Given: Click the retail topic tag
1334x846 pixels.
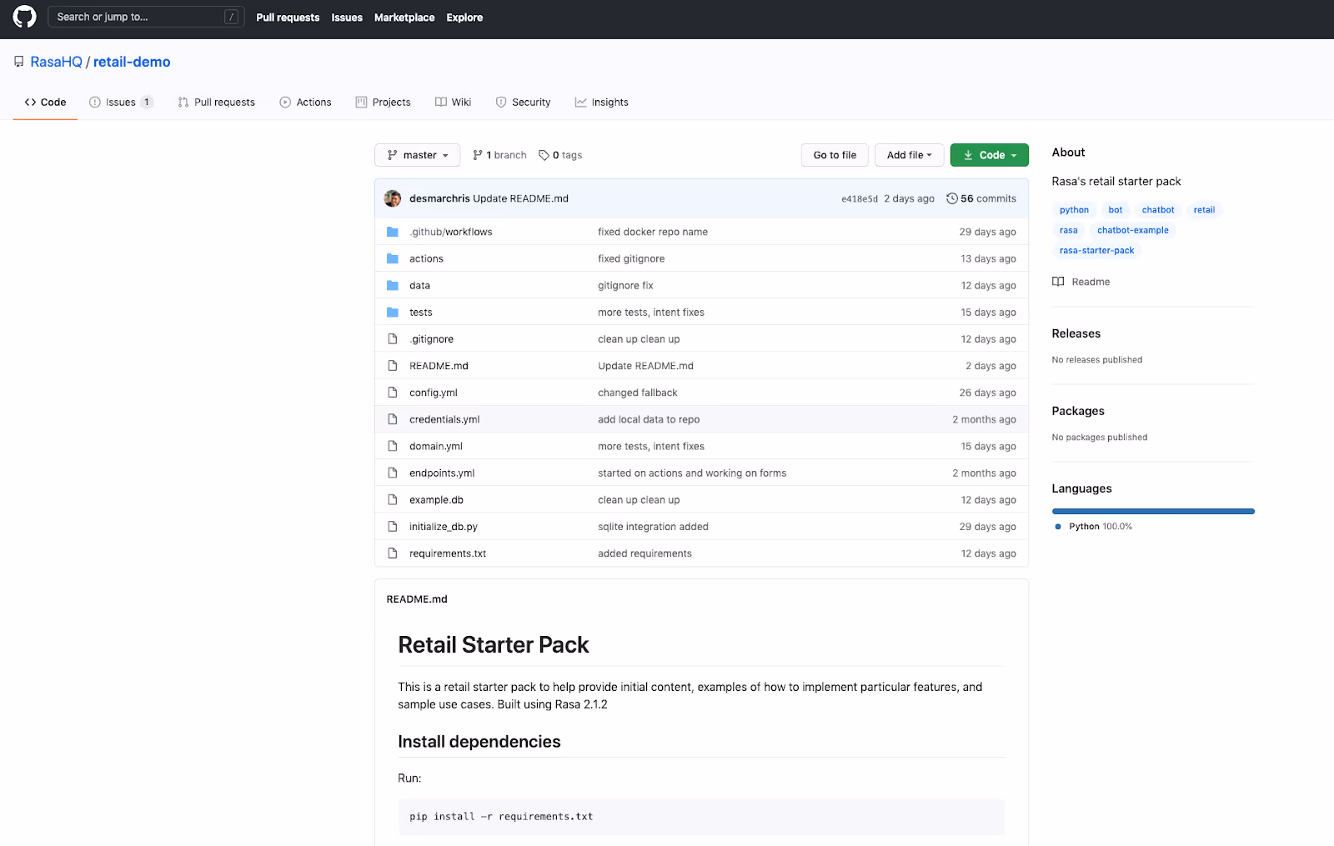Looking at the screenshot, I should click(1204, 210).
